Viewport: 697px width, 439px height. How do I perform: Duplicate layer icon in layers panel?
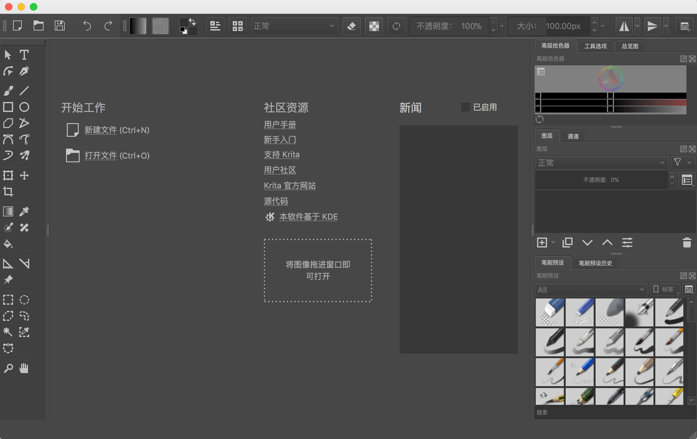[x=567, y=243]
